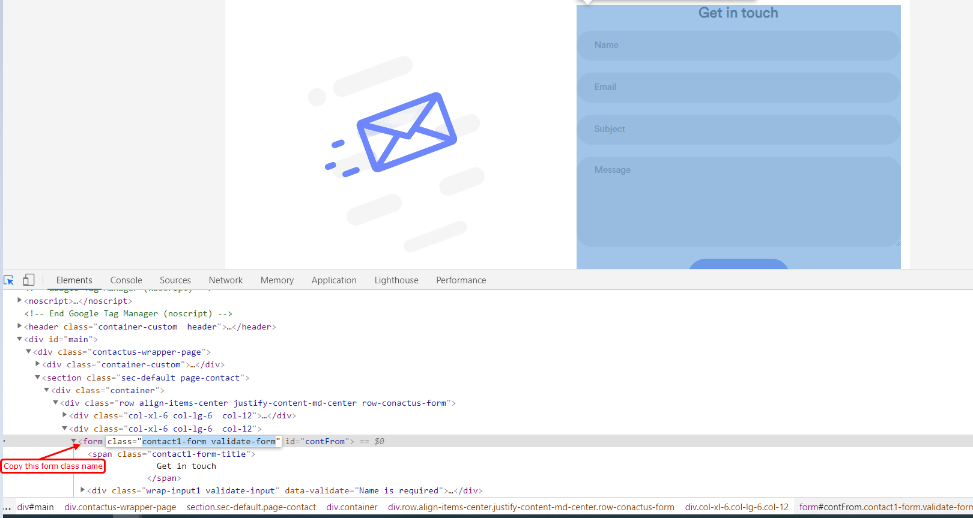Collapse the form contact1-form node
This screenshot has width=973, height=518.
coord(73,441)
